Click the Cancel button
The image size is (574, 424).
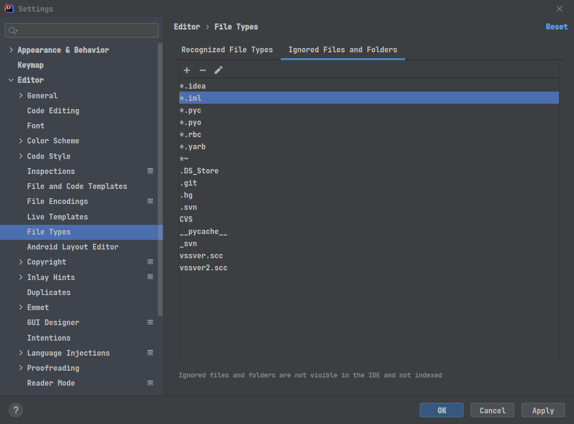pyautogui.click(x=492, y=410)
